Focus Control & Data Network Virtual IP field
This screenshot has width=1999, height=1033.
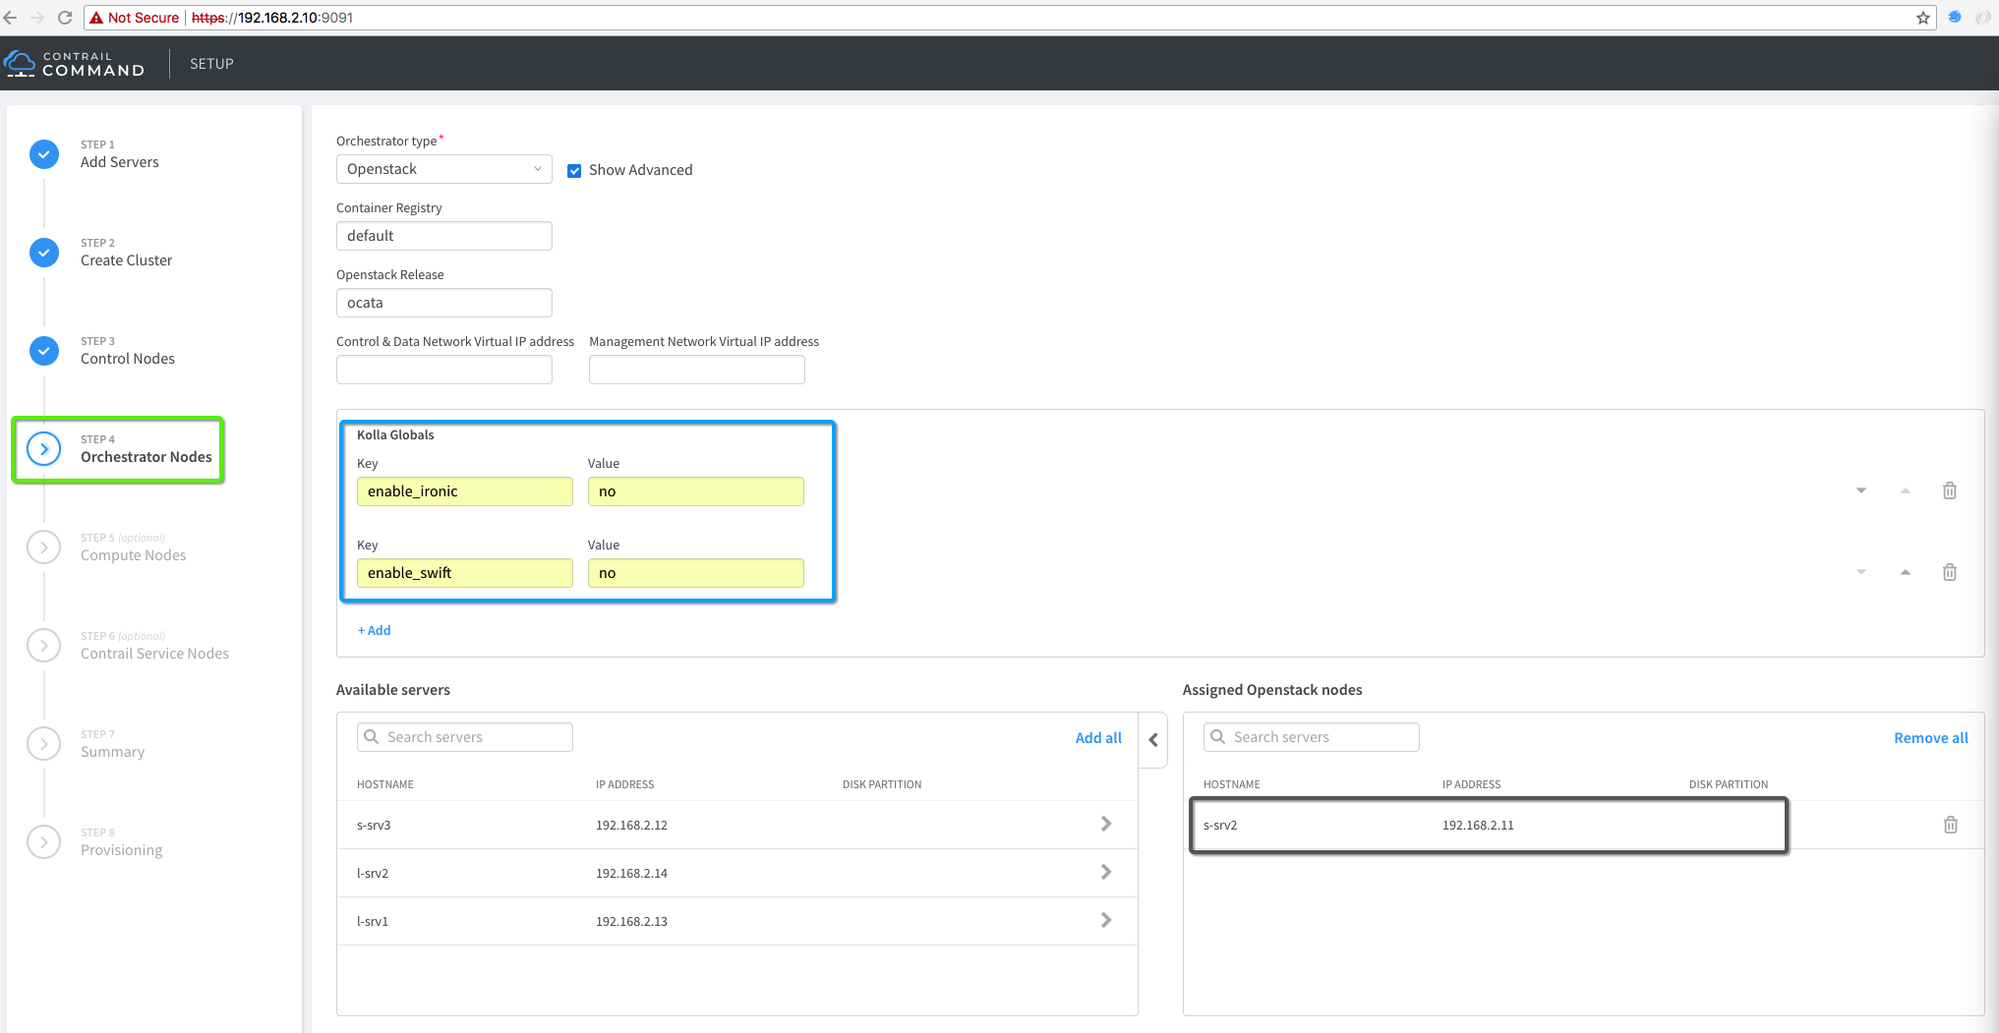[443, 370]
